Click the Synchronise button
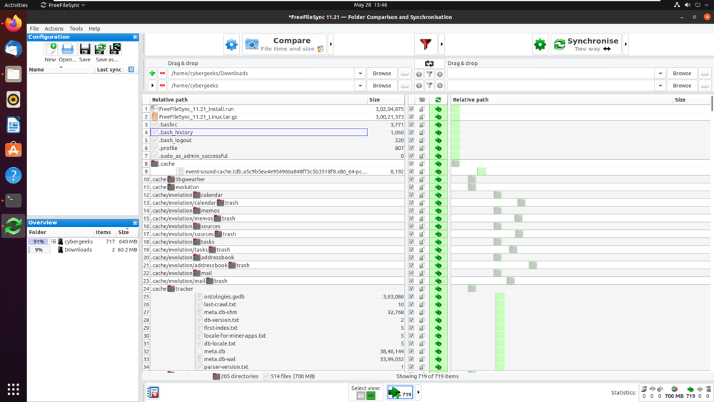 pyautogui.click(x=586, y=44)
